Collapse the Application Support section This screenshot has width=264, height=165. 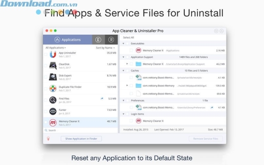click(x=123, y=57)
